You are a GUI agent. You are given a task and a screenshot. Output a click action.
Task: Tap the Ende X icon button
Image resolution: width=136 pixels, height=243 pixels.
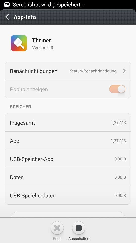[57, 228]
